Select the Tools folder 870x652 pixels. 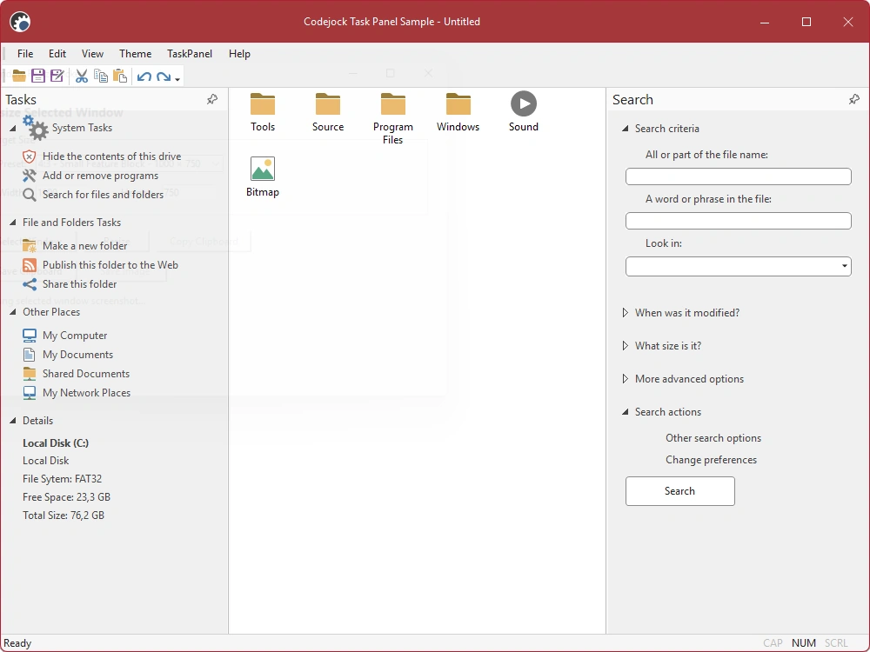coord(263,112)
